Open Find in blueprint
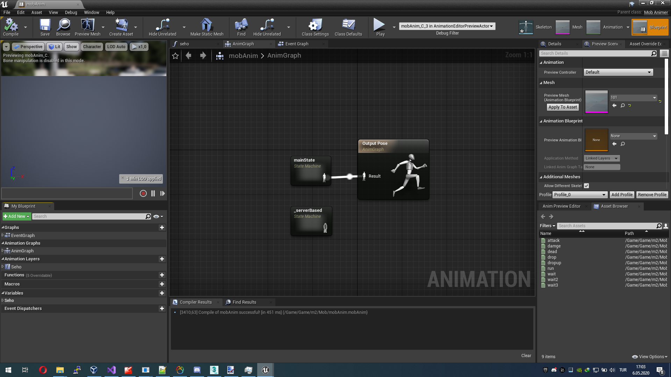The height and width of the screenshot is (377, 671). point(241,27)
